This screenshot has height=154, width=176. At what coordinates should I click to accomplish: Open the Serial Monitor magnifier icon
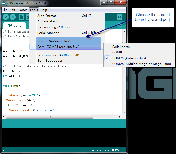119,17
